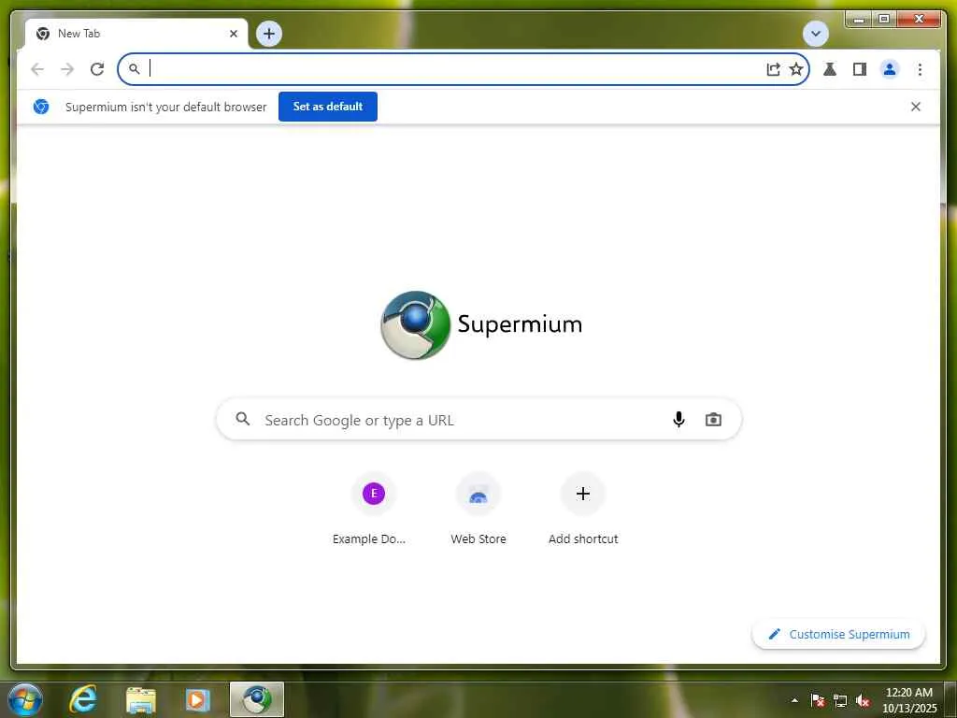Open Windows Media Player on taskbar
Image resolution: width=957 pixels, height=718 pixels.
tap(197, 699)
